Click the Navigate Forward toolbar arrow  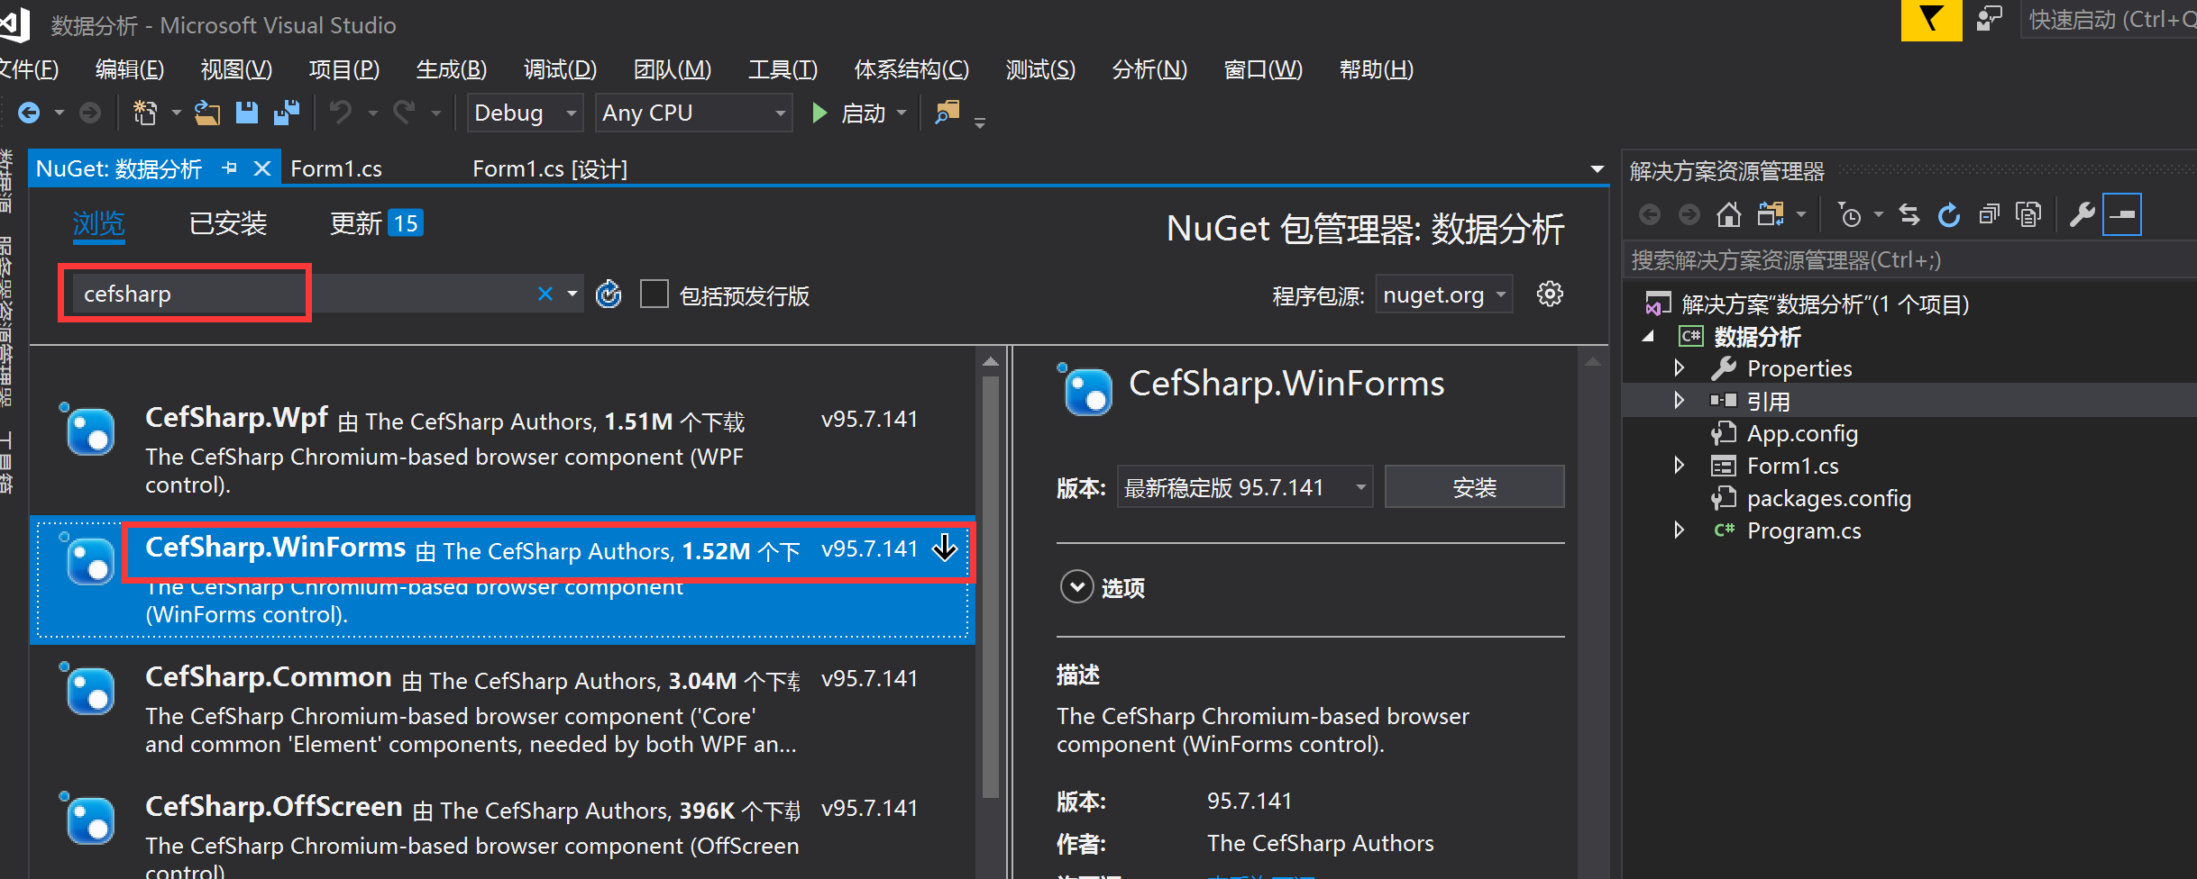click(90, 113)
